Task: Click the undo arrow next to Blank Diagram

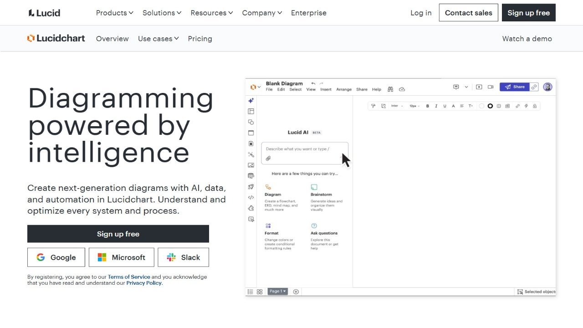Action: [x=313, y=83]
